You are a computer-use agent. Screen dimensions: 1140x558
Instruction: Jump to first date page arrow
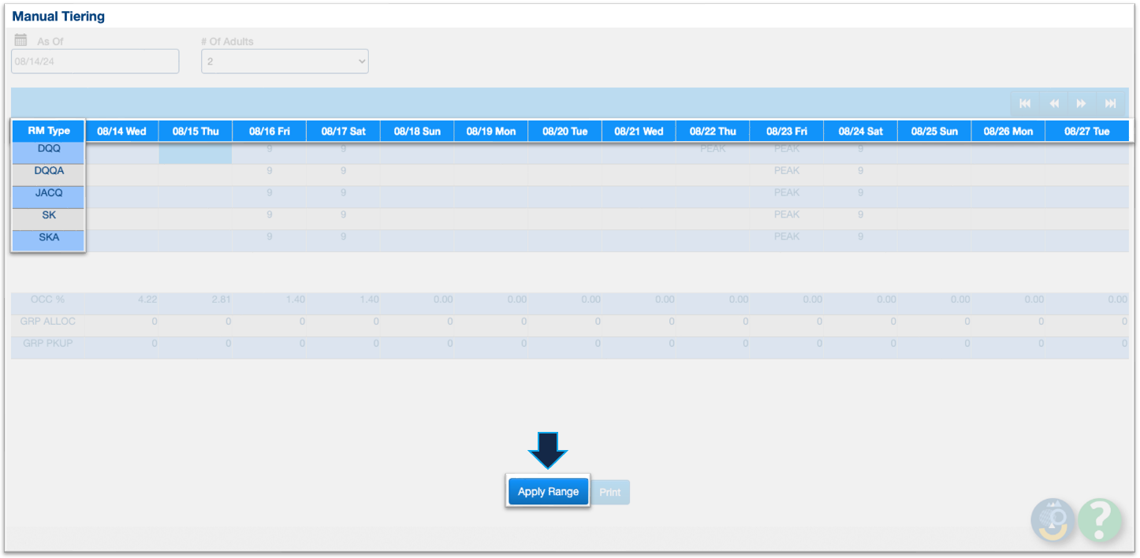point(1025,104)
